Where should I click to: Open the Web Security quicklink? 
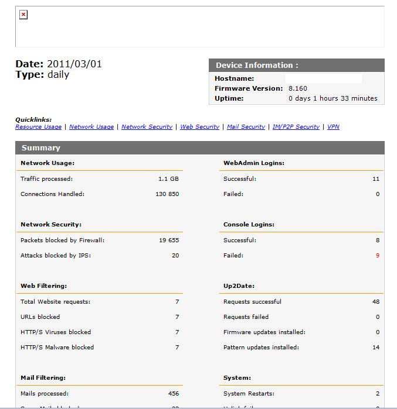pyautogui.click(x=199, y=127)
